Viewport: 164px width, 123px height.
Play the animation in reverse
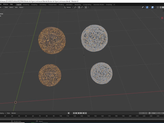point(79,113)
